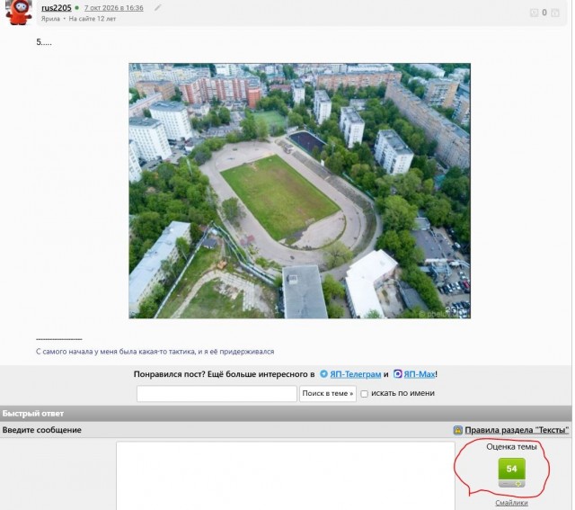Click the green online status dot
575x510 pixels.
point(76,8)
